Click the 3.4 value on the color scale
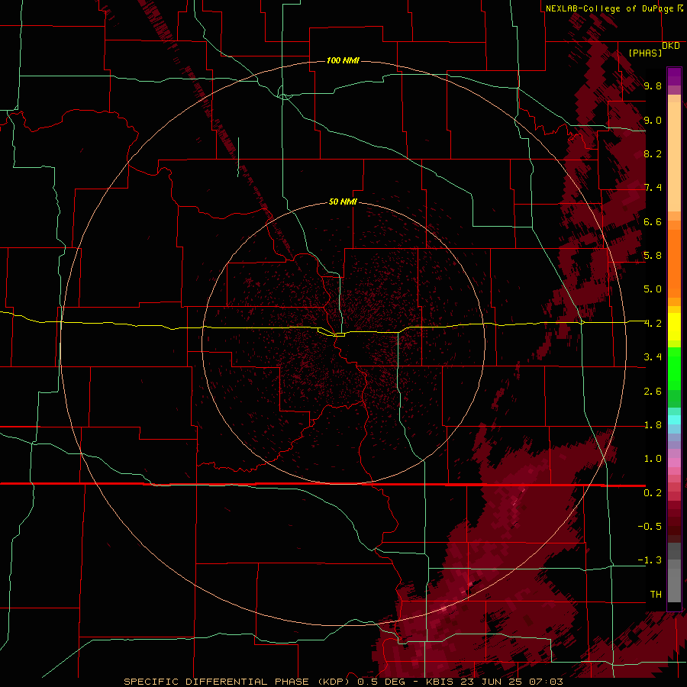This screenshot has height=687, width=687. [653, 357]
